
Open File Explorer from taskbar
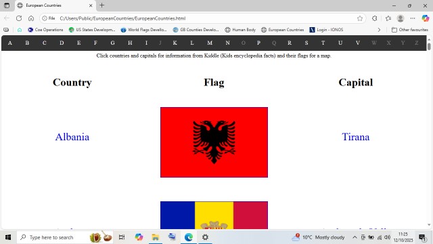pos(155,237)
